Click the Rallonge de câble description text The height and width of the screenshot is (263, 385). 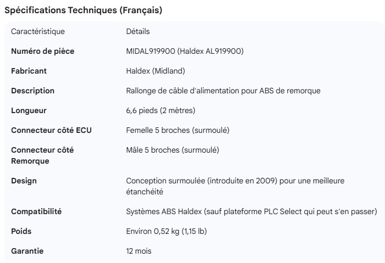coord(223,91)
